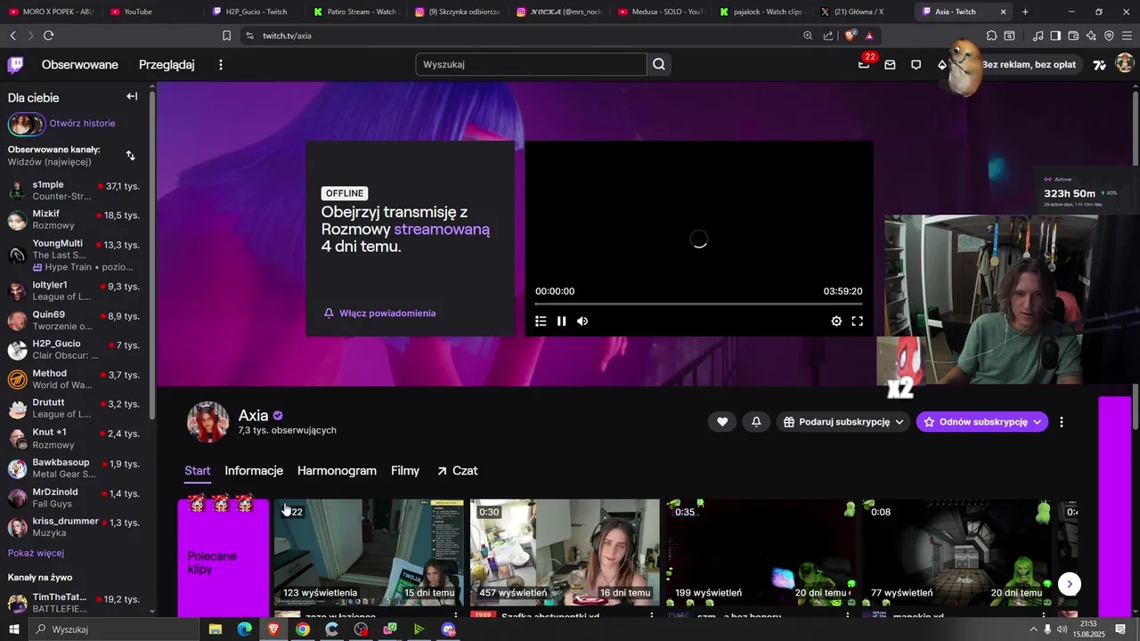1140x641 pixels.
Task: Open video player settings gear
Action: click(x=836, y=321)
